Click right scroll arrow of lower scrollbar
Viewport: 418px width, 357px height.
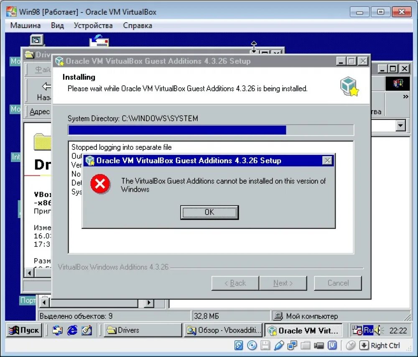tap(149, 303)
